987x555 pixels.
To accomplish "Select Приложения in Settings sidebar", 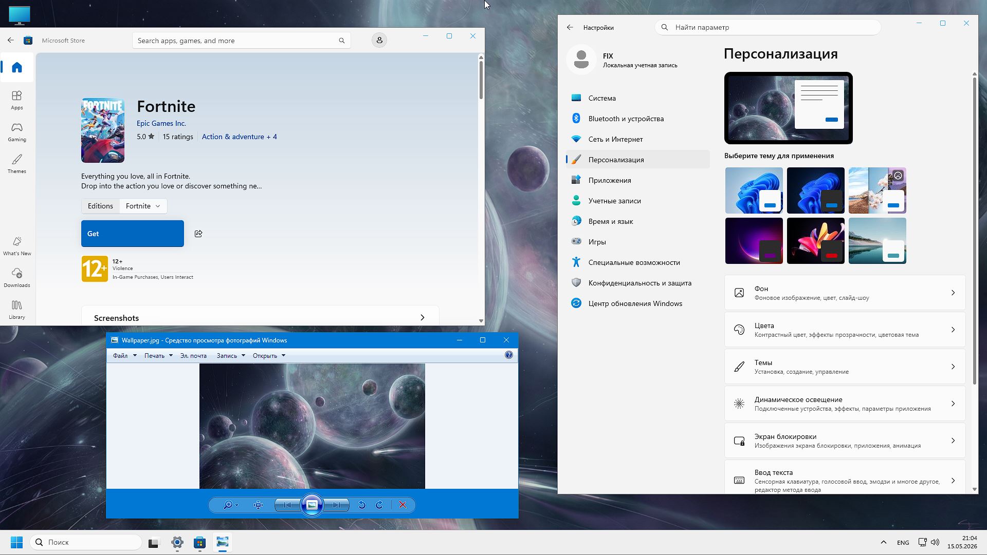I will 637,180.
